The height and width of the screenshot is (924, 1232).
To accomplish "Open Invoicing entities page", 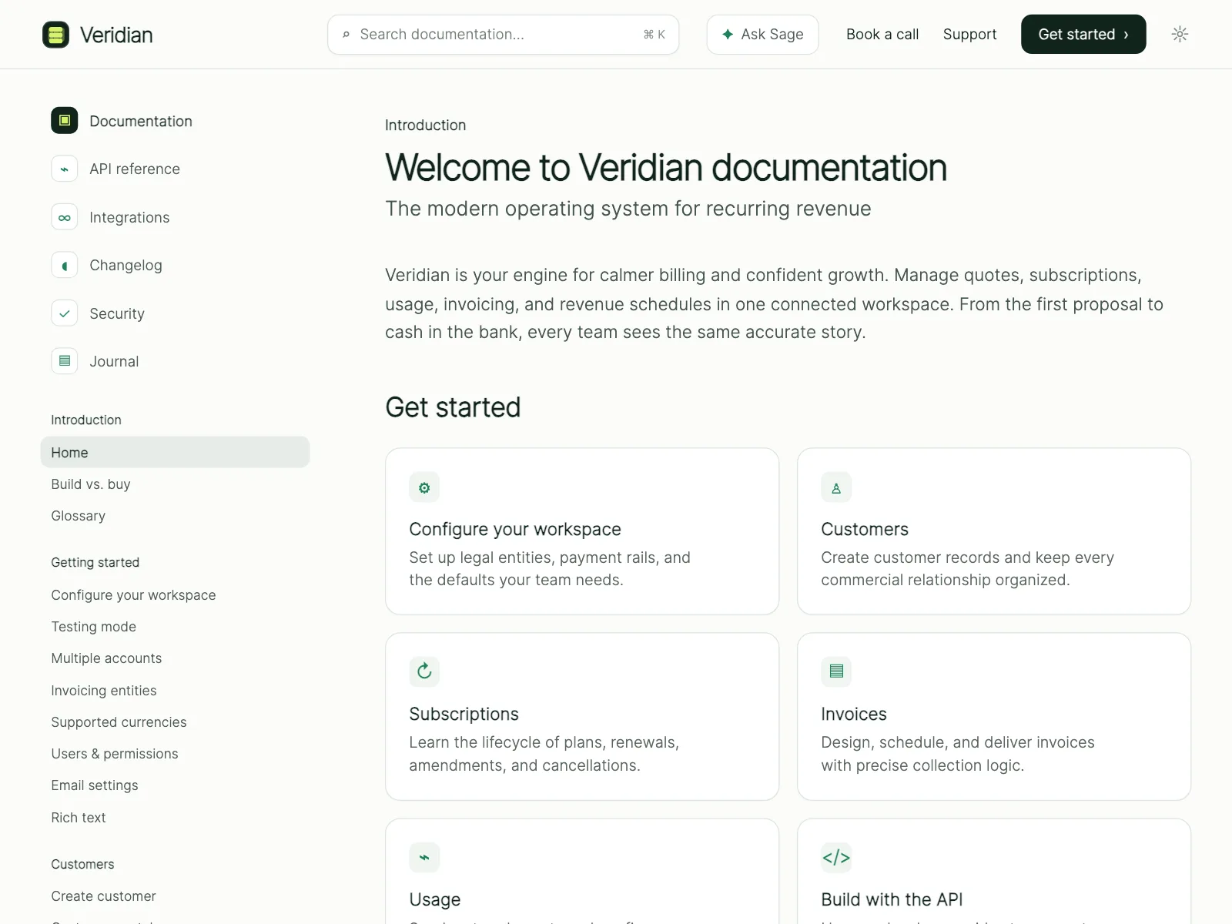I will [x=104, y=691].
